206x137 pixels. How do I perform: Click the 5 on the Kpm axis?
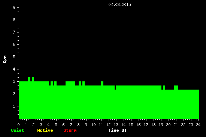(14, 57)
